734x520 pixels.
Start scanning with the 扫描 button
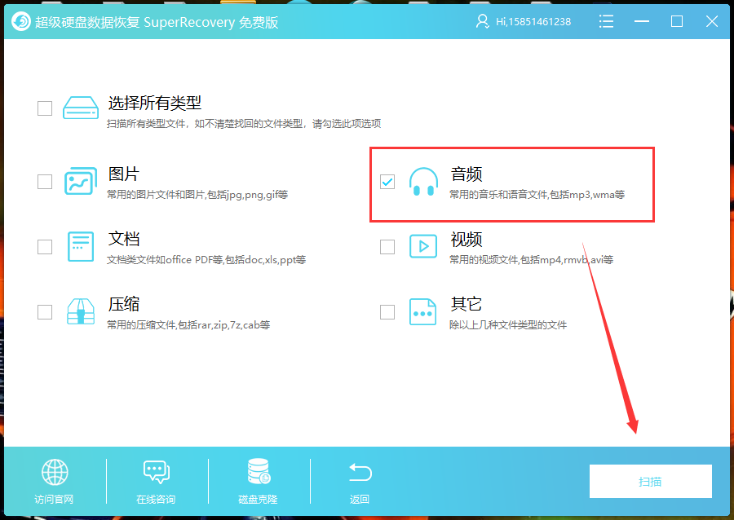(650, 481)
